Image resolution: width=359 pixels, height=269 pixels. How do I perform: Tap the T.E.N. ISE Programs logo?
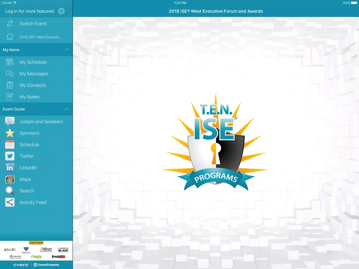(215, 142)
